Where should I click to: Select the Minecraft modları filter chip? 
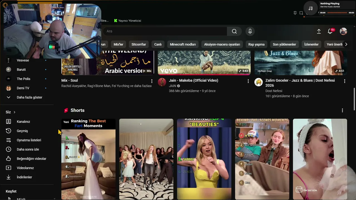183,44
